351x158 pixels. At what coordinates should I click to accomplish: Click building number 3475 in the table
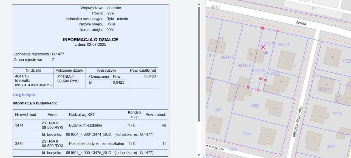(19, 144)
